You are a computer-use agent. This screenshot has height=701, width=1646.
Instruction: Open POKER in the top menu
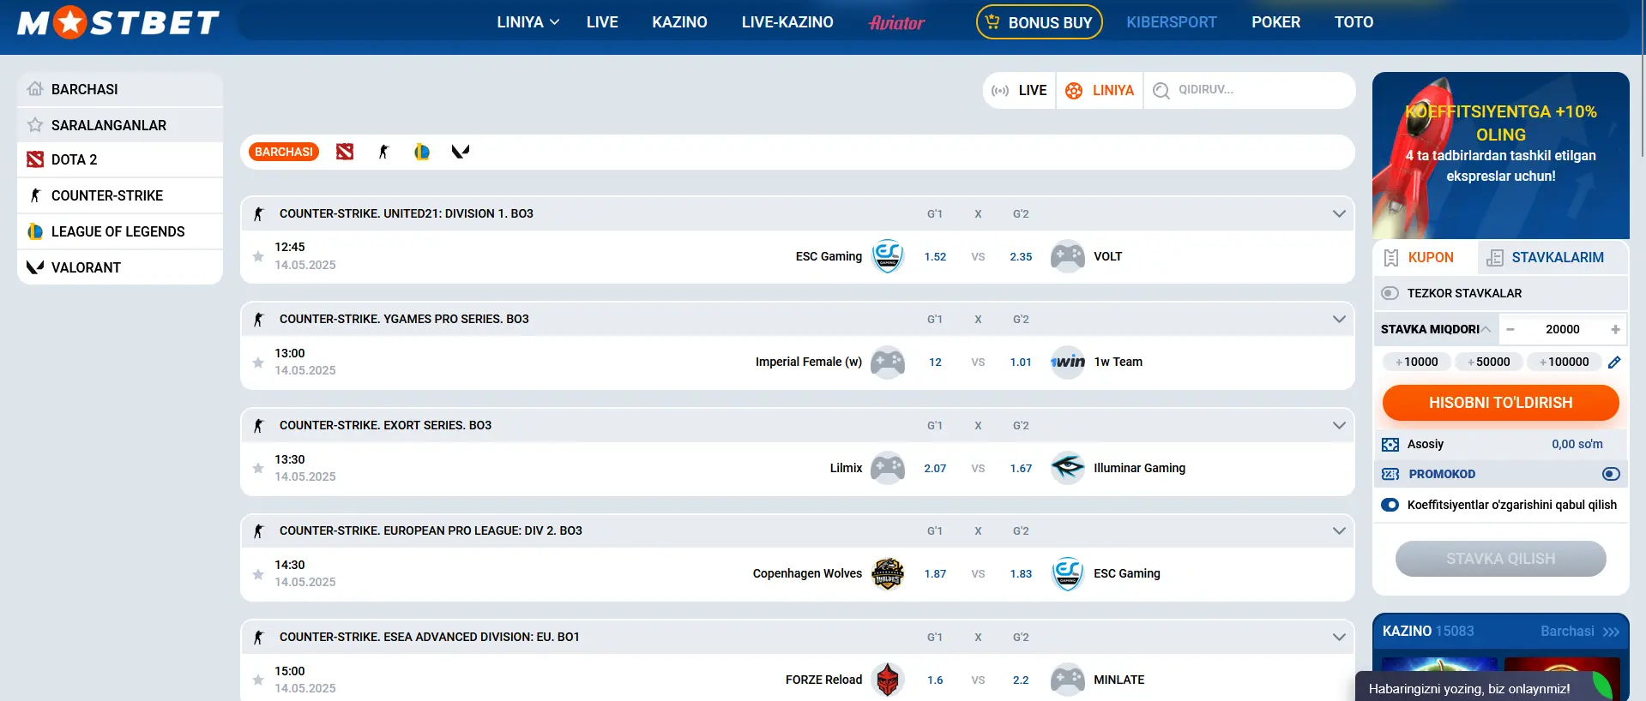[1275, 22]
